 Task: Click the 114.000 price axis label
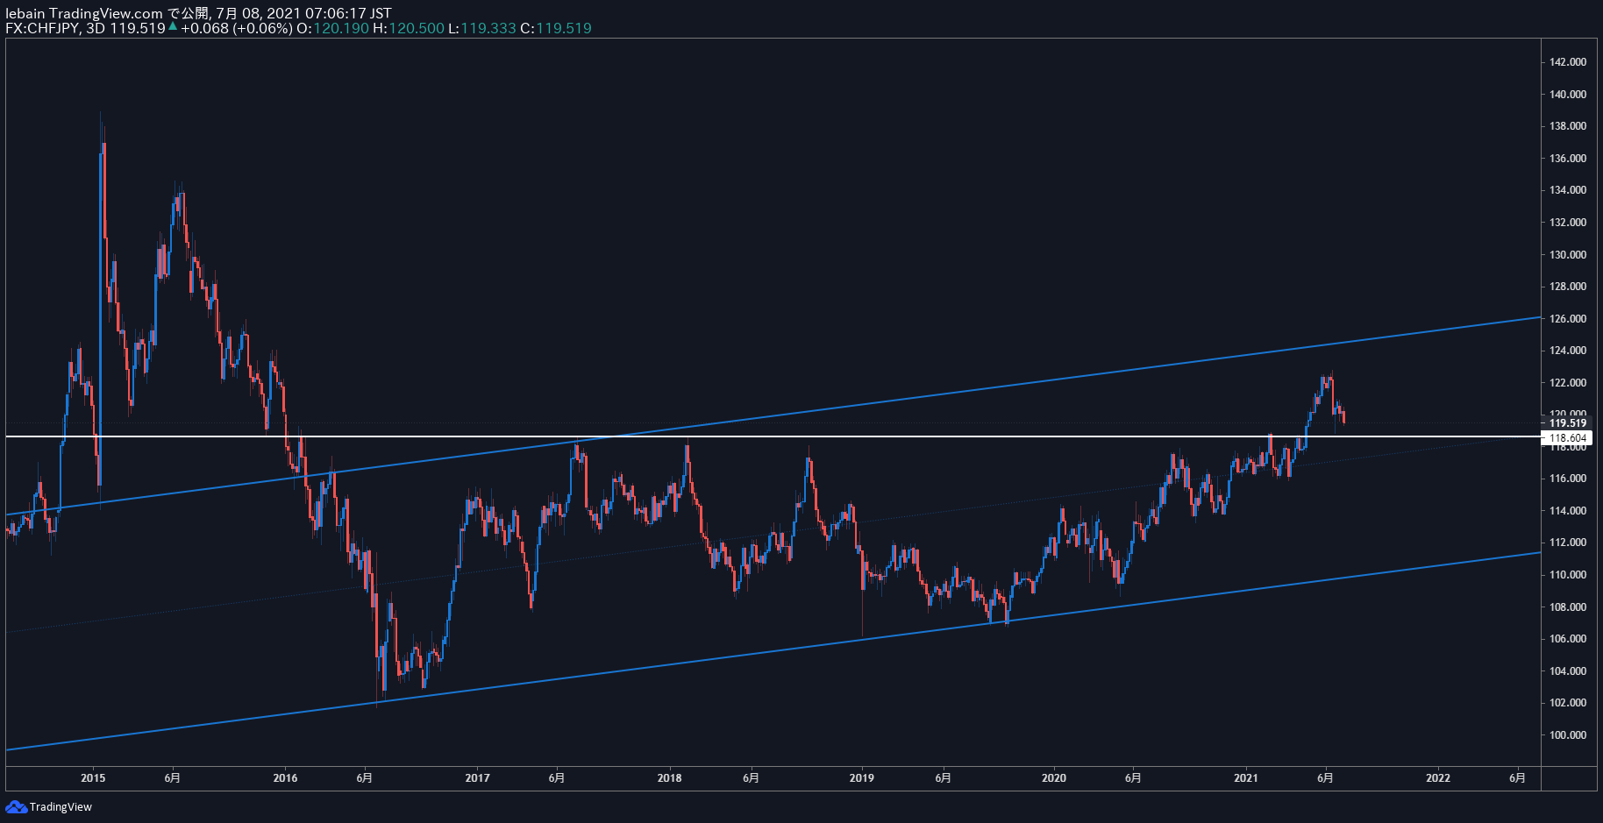click(x=1568, y=511)
